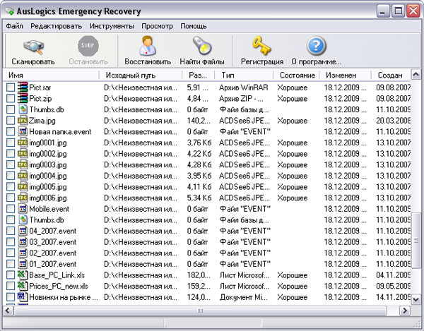Tick the checkbox for Pict.zip

(x=11, y=99)
